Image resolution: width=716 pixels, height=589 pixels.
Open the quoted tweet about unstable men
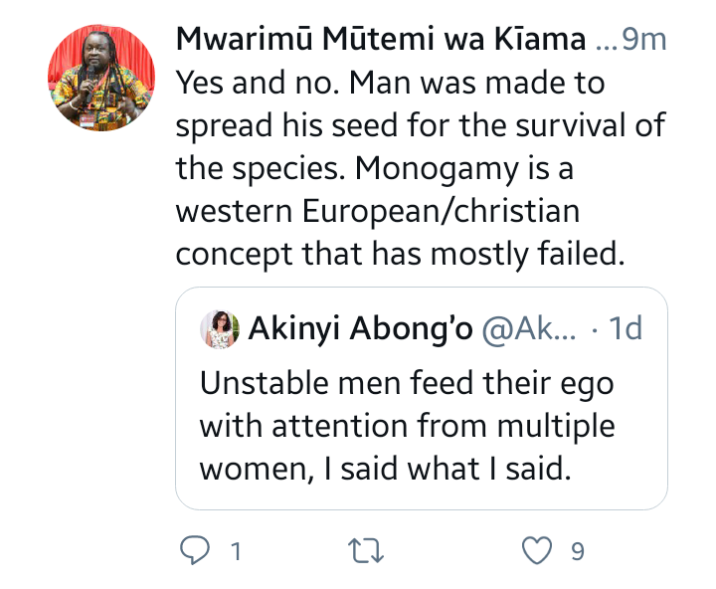(x=422, y=398)
